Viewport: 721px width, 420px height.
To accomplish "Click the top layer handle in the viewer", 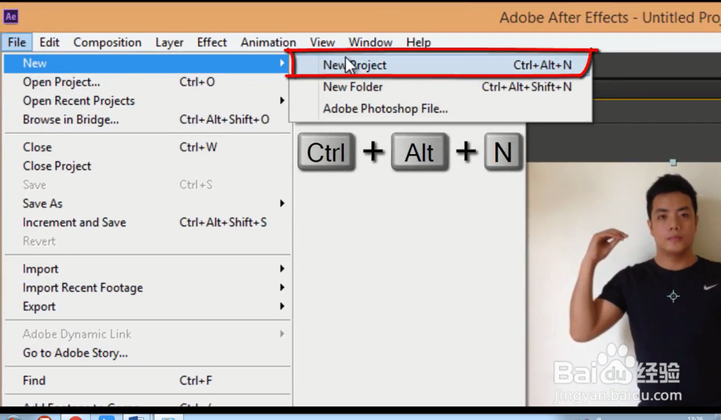I will pyautogui.click(x=673, y=163).
